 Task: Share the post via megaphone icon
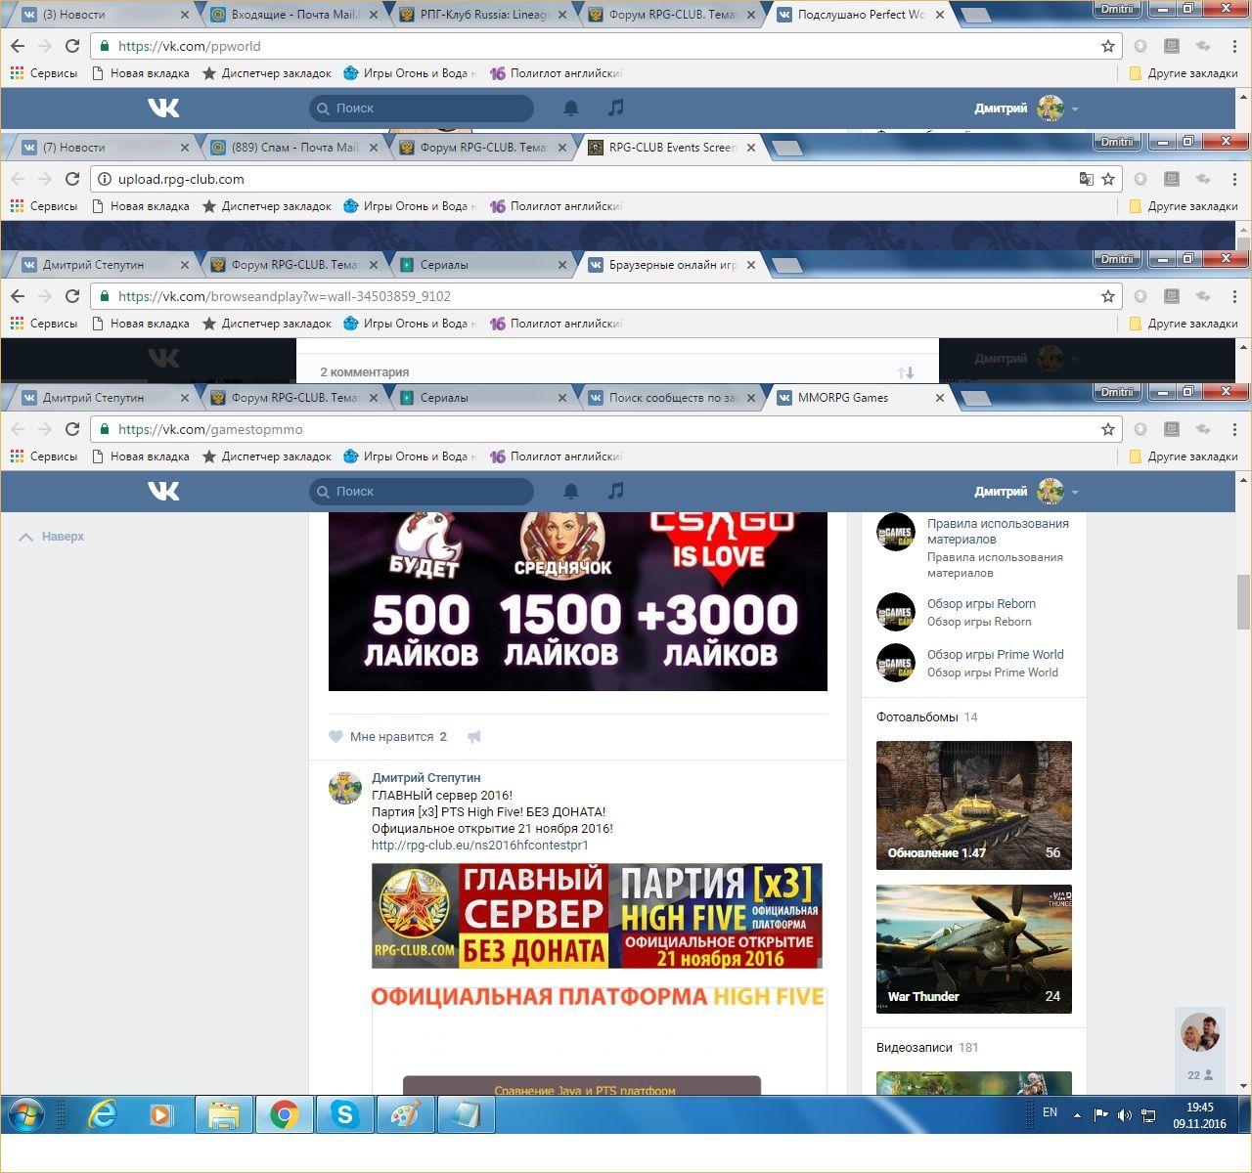(x=474, y=737)
